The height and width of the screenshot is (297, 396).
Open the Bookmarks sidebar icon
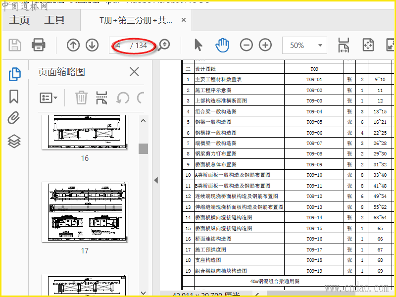(x=14, y=97)
